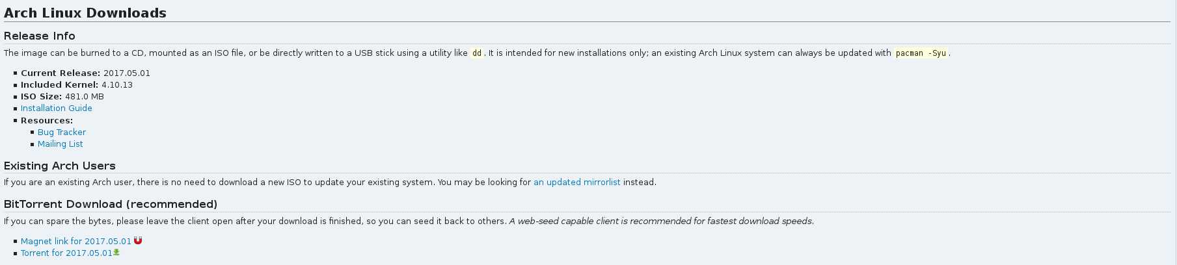This screenshot has height=265, width=1177.
Task: Click the "Current Release:" label
Action: [61, 73]
